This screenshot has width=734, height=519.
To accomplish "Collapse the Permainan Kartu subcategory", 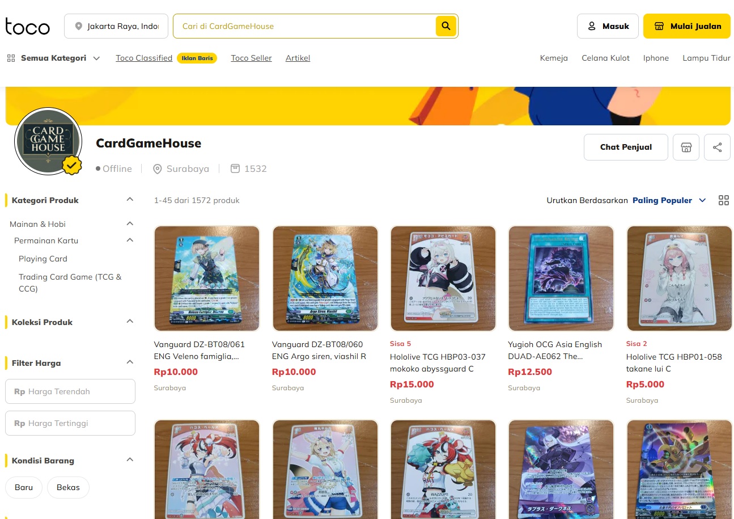I will pyautogui.click(x=130, y=240).
